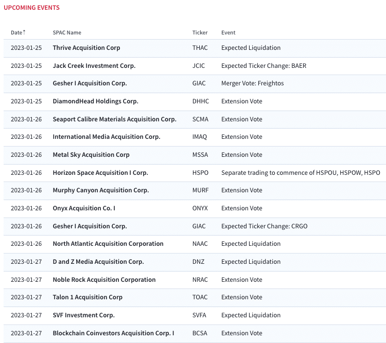The width and height of the screenshot is (386, 343).
Task: Select D and Z Media Acquisition Corp.
Action: coord(98,262)
